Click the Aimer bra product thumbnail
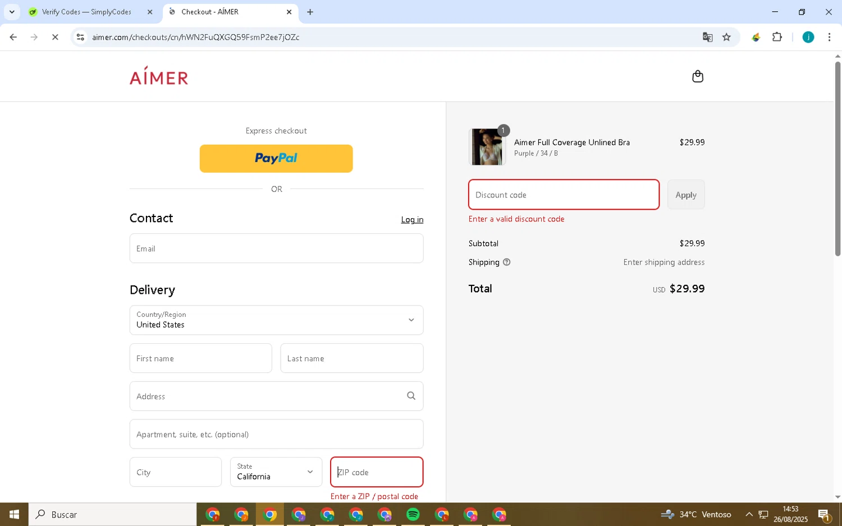 [487, 147]
